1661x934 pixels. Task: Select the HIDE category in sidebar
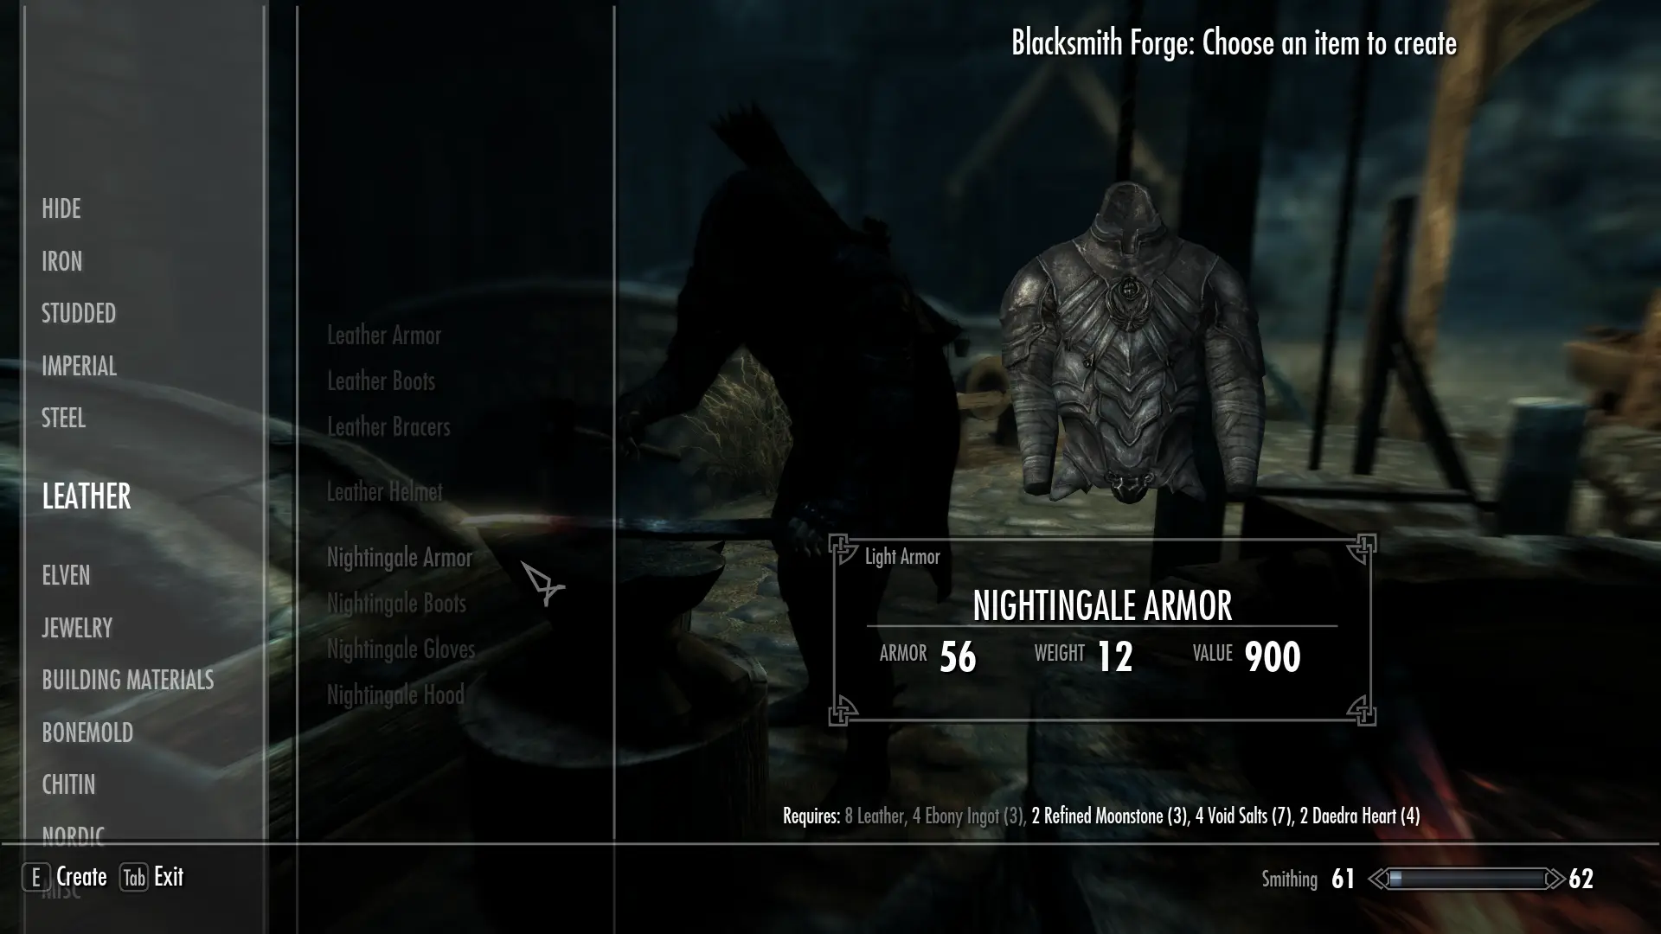[x=61, y=208]
